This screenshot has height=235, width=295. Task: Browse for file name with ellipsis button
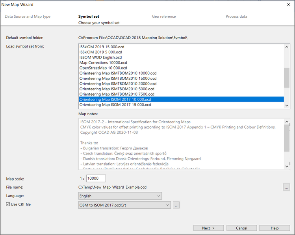point(286,187)
